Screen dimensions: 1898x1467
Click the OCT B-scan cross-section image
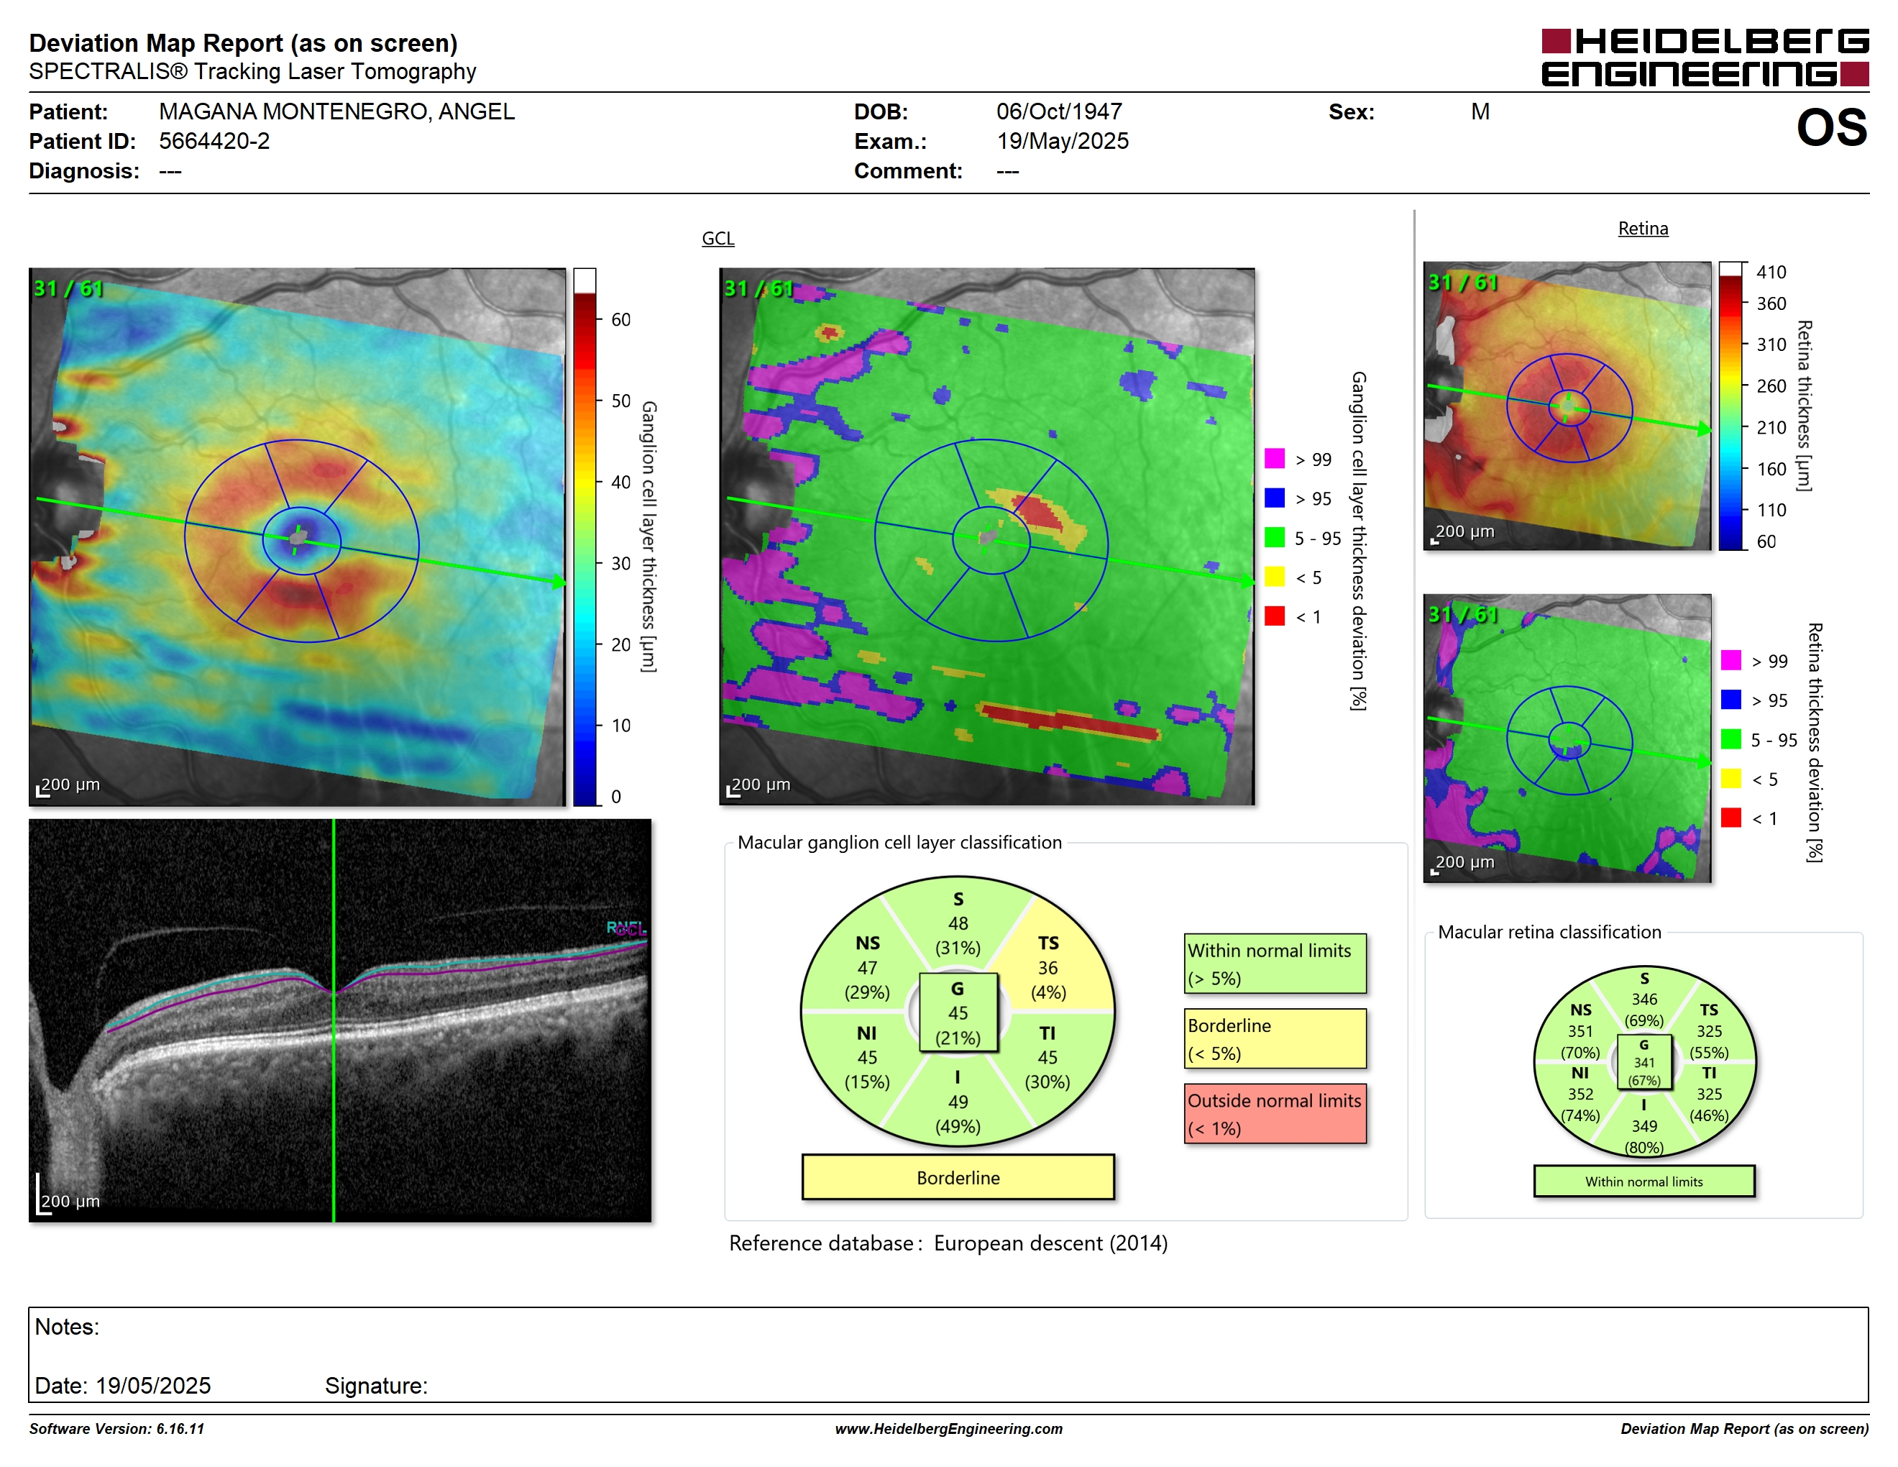[340, 1020]
